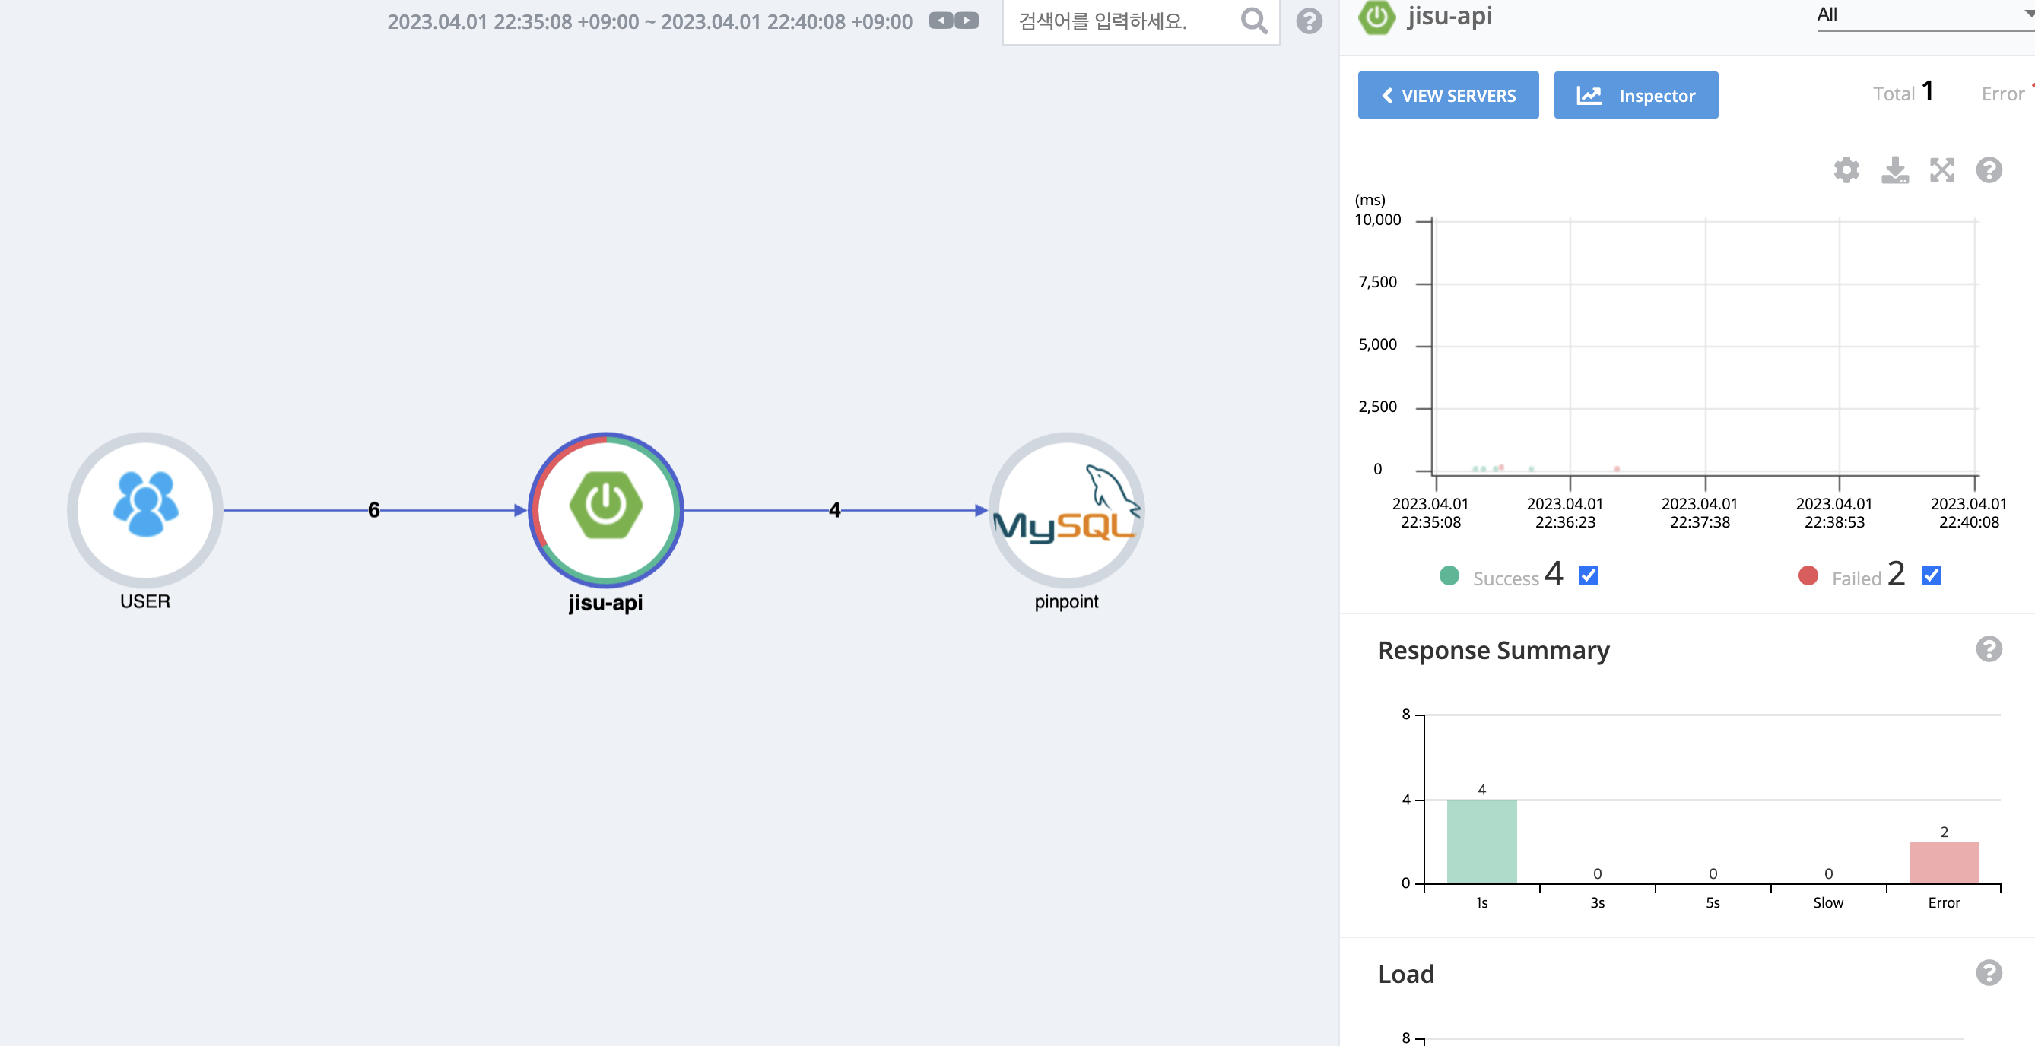The width and height of the screenshot is (2035, 1046).
Task: Expand scatter chart to full screen
Action: [x=1941, y=170]
